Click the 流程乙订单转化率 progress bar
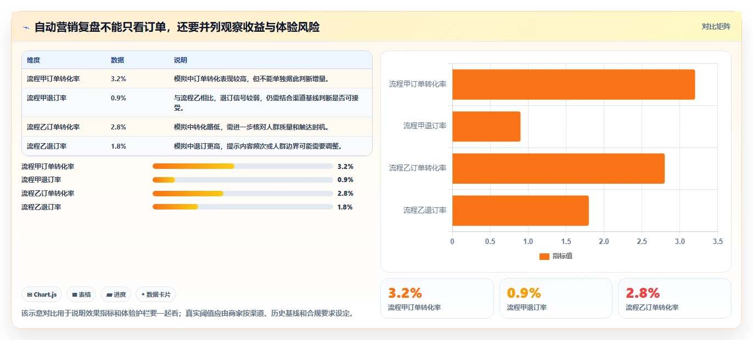 tap(243, 194)
